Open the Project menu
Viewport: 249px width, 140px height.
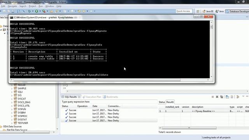point(32,6)
